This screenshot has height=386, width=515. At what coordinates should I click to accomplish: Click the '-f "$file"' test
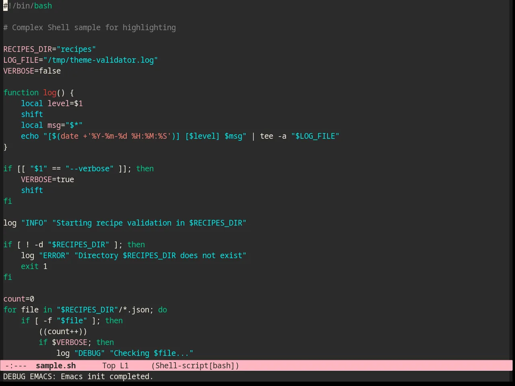(65, 320)
